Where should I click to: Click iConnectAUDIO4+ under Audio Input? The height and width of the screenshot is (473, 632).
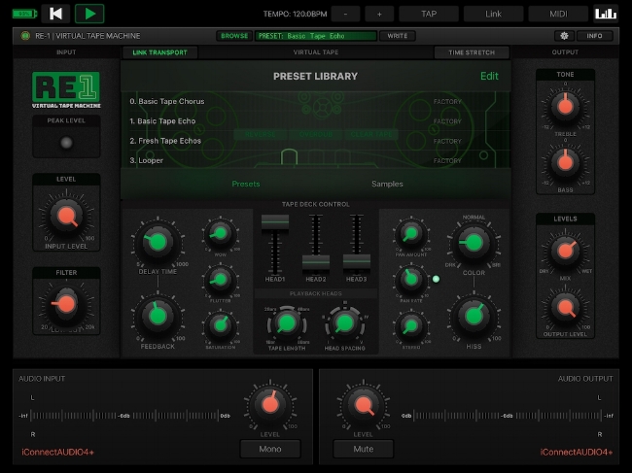57,452
